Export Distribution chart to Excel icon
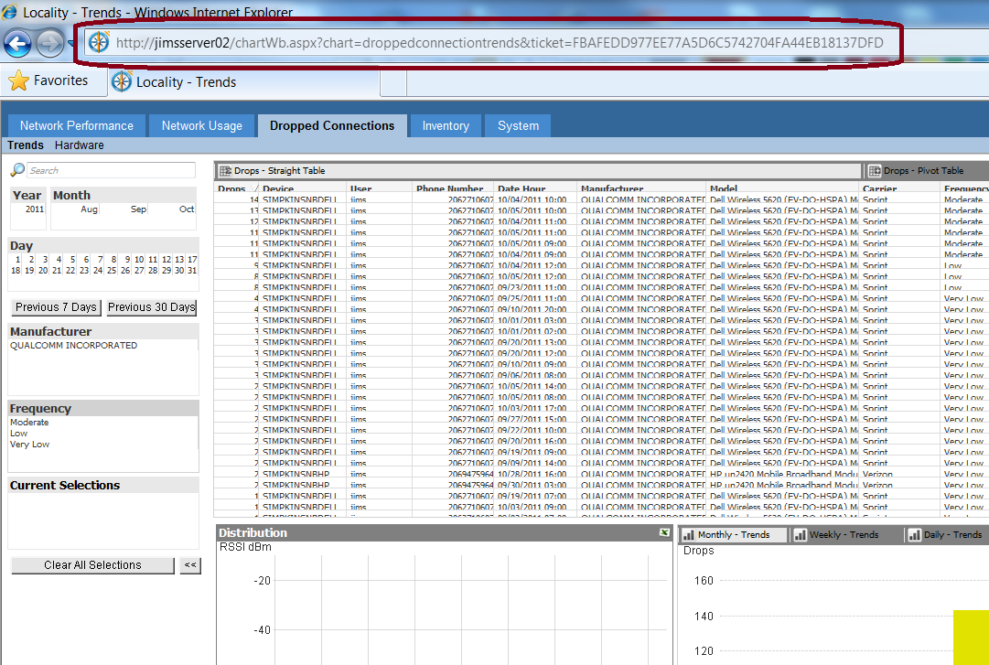 664,532
